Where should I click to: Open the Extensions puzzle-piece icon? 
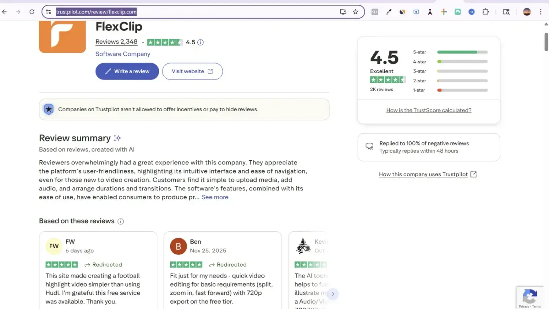point(486,11)
